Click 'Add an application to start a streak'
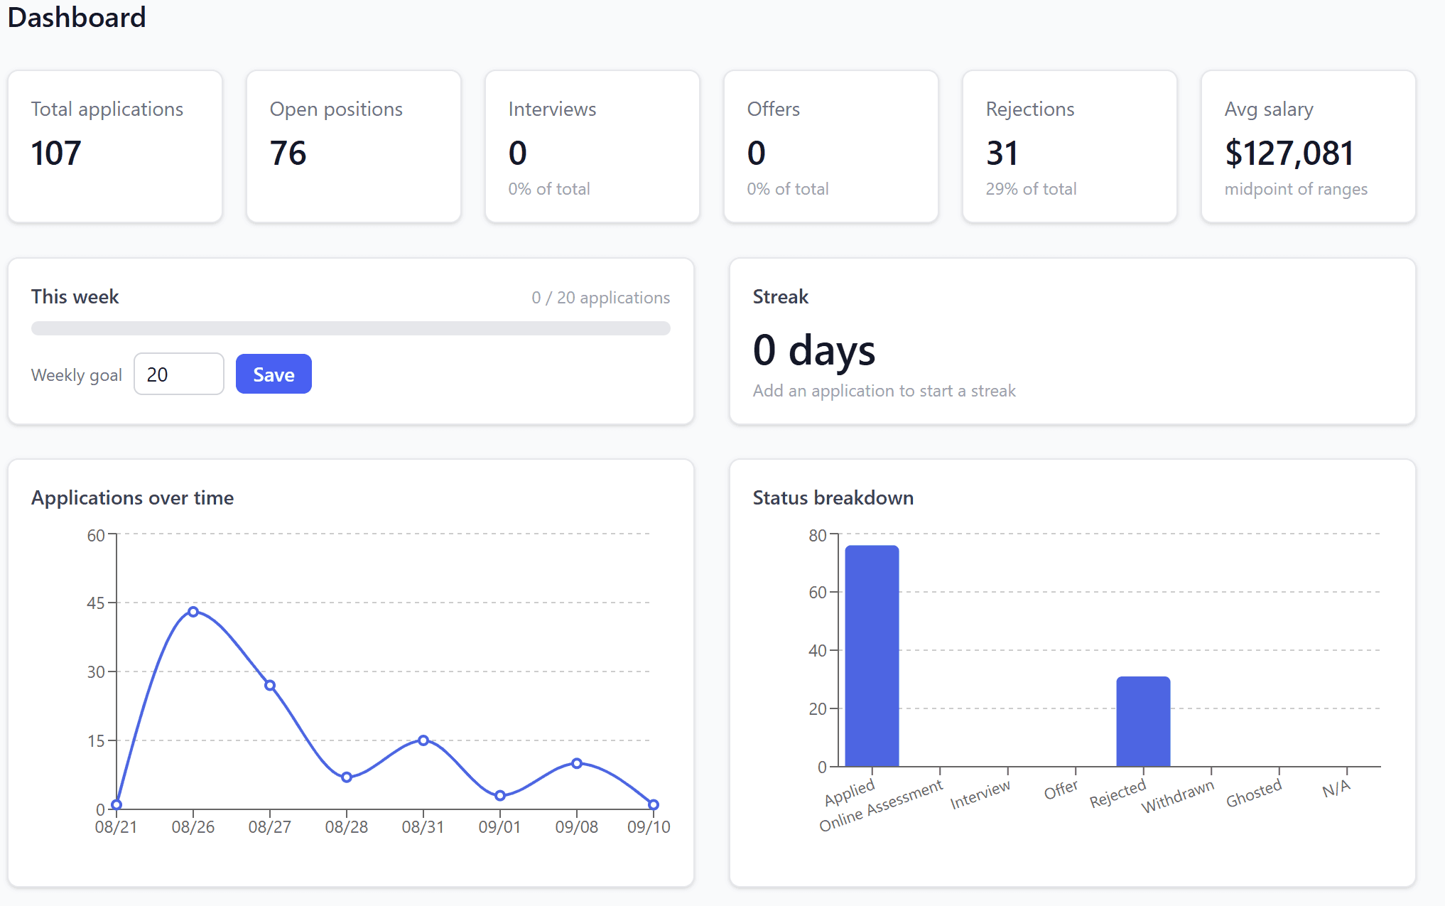The height and width of the screenshot is (906, 1445). pos(884,391)
